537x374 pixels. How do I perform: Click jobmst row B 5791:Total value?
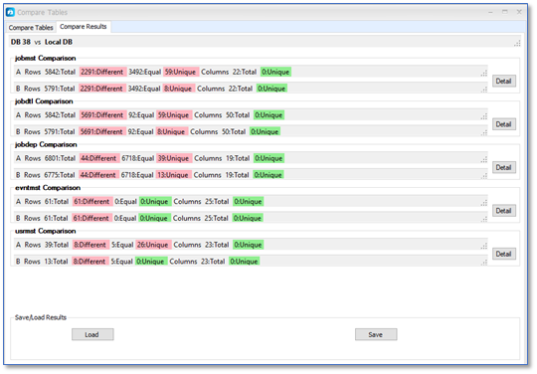coord(60,89)
